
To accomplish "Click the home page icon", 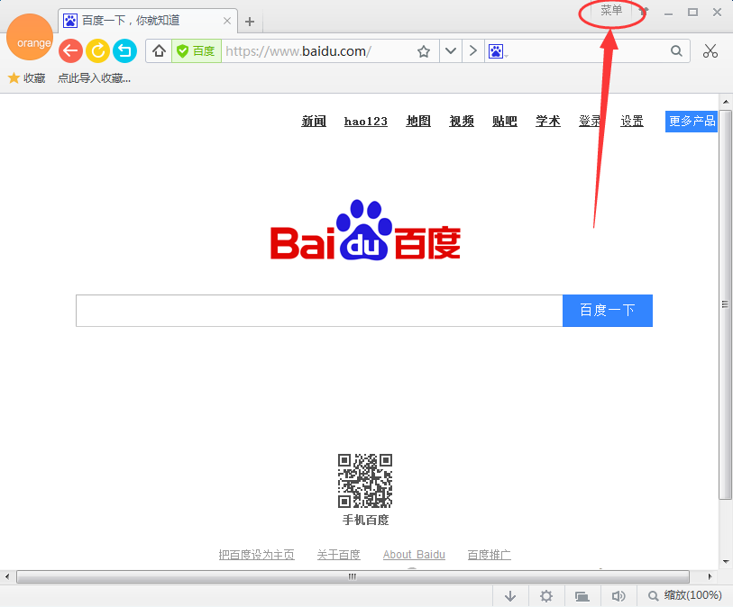I will tap(159, 51).
